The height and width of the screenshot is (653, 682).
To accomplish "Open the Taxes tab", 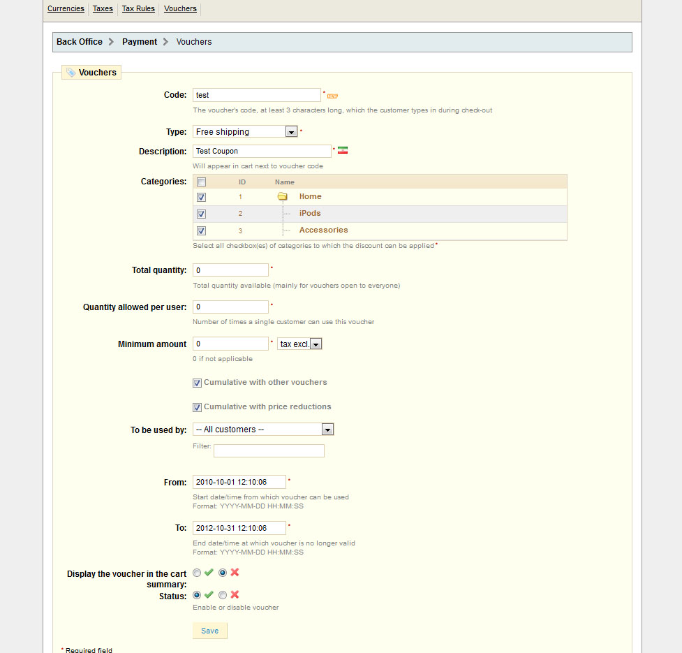I will pos(103,8).
